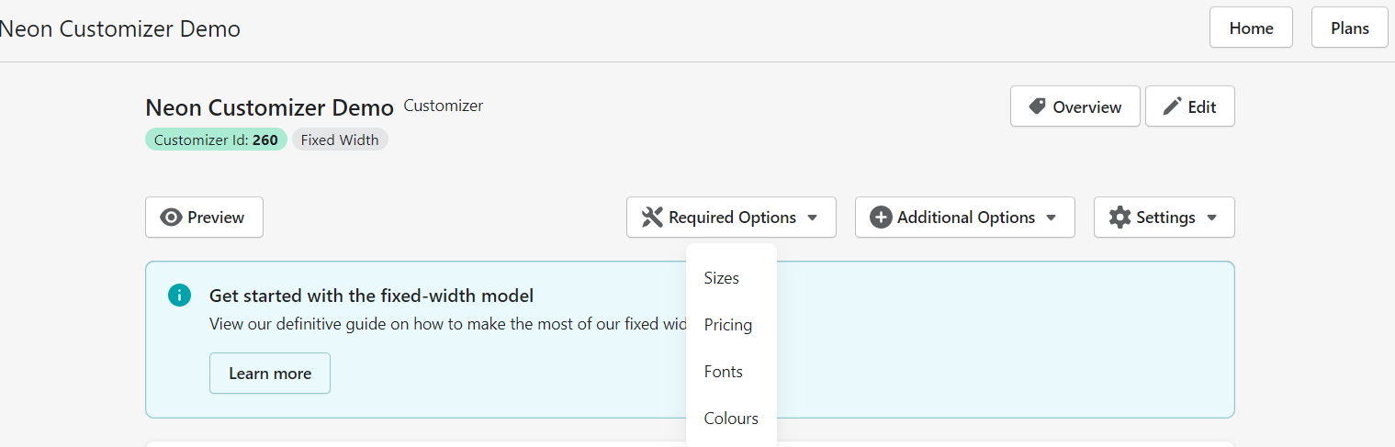Click the Learn more button

[270, 374]
